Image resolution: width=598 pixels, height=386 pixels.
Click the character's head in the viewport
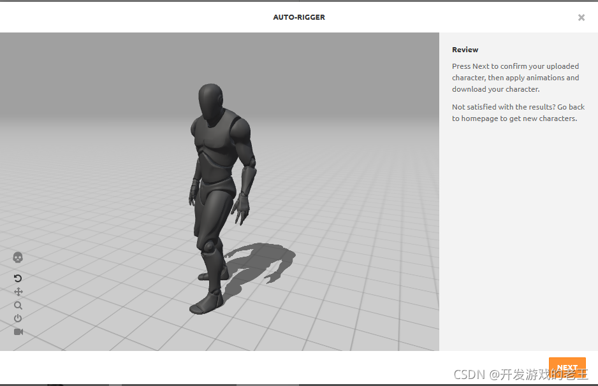pyautogui.click(x=210, y=104)
